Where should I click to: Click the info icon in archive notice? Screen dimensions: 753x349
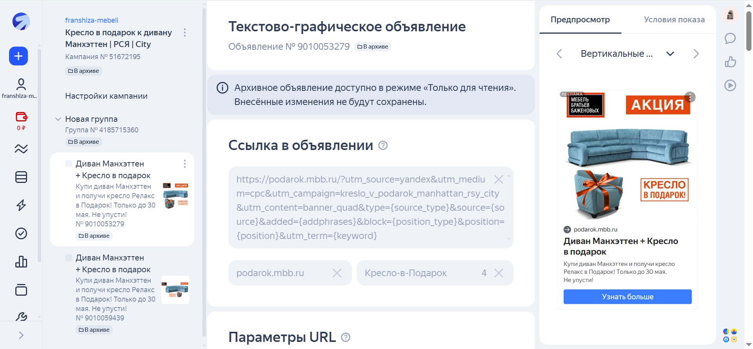click(x=222, y=88)
